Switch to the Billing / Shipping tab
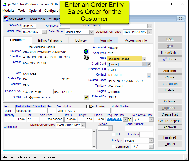The image size is (189, 161). coord(50,40)
